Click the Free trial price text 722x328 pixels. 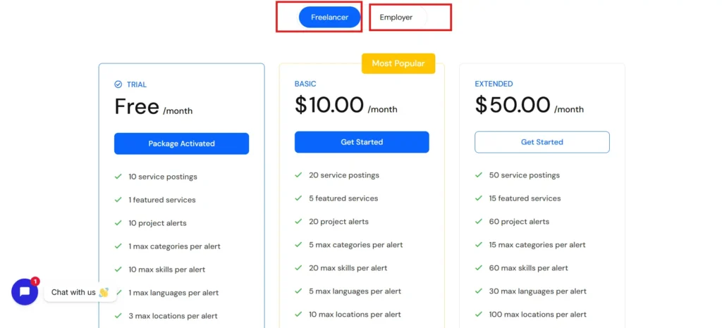pos(137,107)
